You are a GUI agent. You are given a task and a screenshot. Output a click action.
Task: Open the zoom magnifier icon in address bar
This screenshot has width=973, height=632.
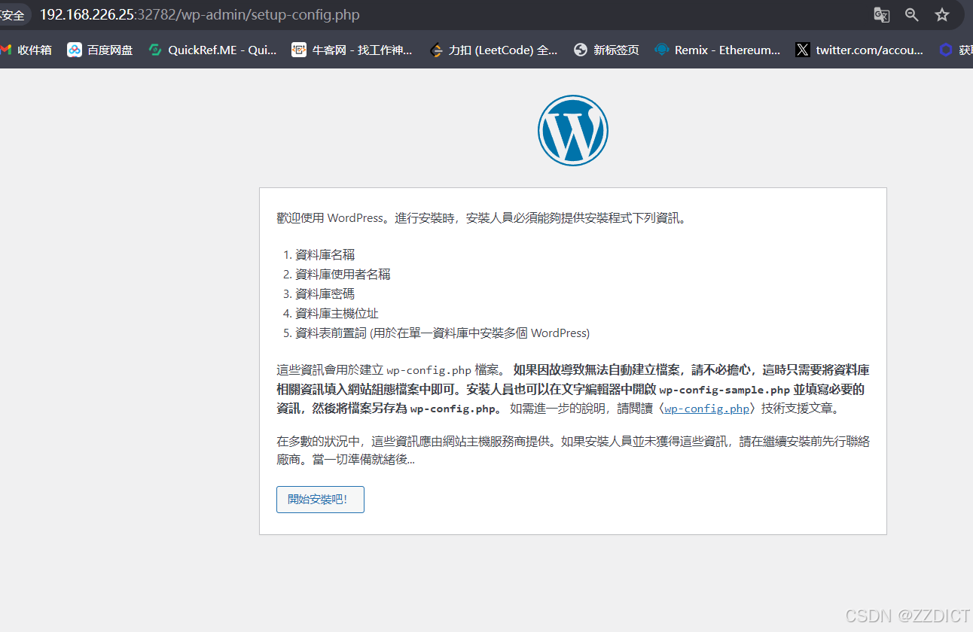(x=912, y=15)
